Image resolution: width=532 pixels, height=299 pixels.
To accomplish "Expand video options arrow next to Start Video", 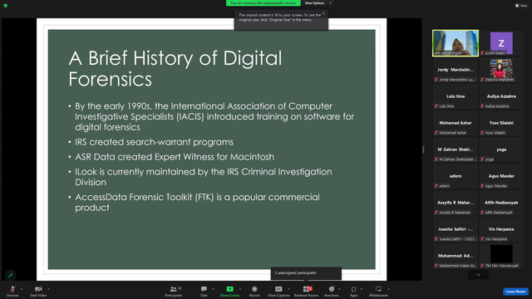I will (x=49, y=289).
